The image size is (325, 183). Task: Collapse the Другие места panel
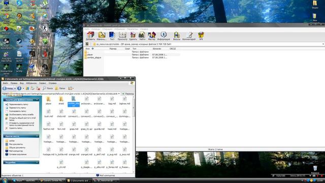pyautogui.click(x=37, y=136)
